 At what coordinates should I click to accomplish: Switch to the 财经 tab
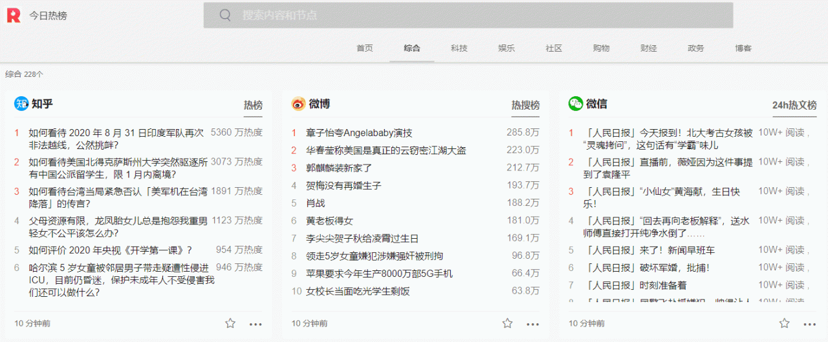tap(649, 48)
